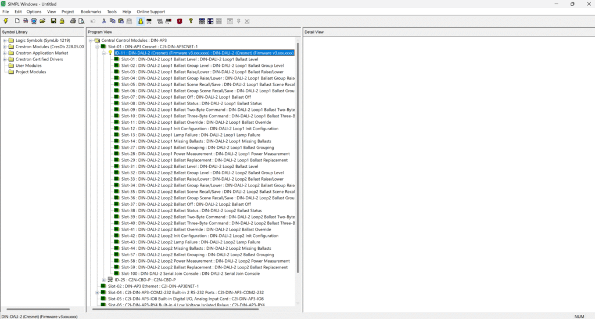The image size is (595, 319).
Task: Select Slot-07 Loop1 Ballast Off row
Action: click(x=186, y=97)
